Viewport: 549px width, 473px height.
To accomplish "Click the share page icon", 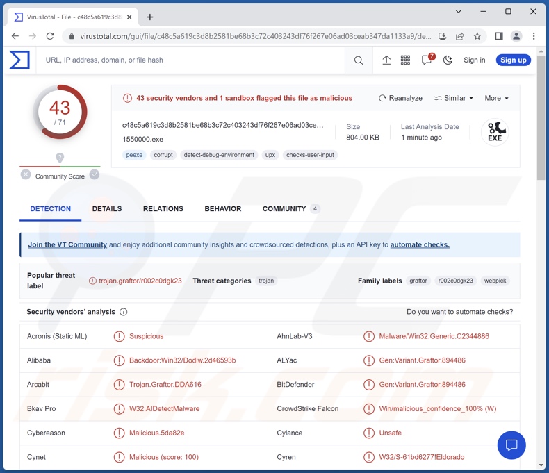I will (460, 36).
